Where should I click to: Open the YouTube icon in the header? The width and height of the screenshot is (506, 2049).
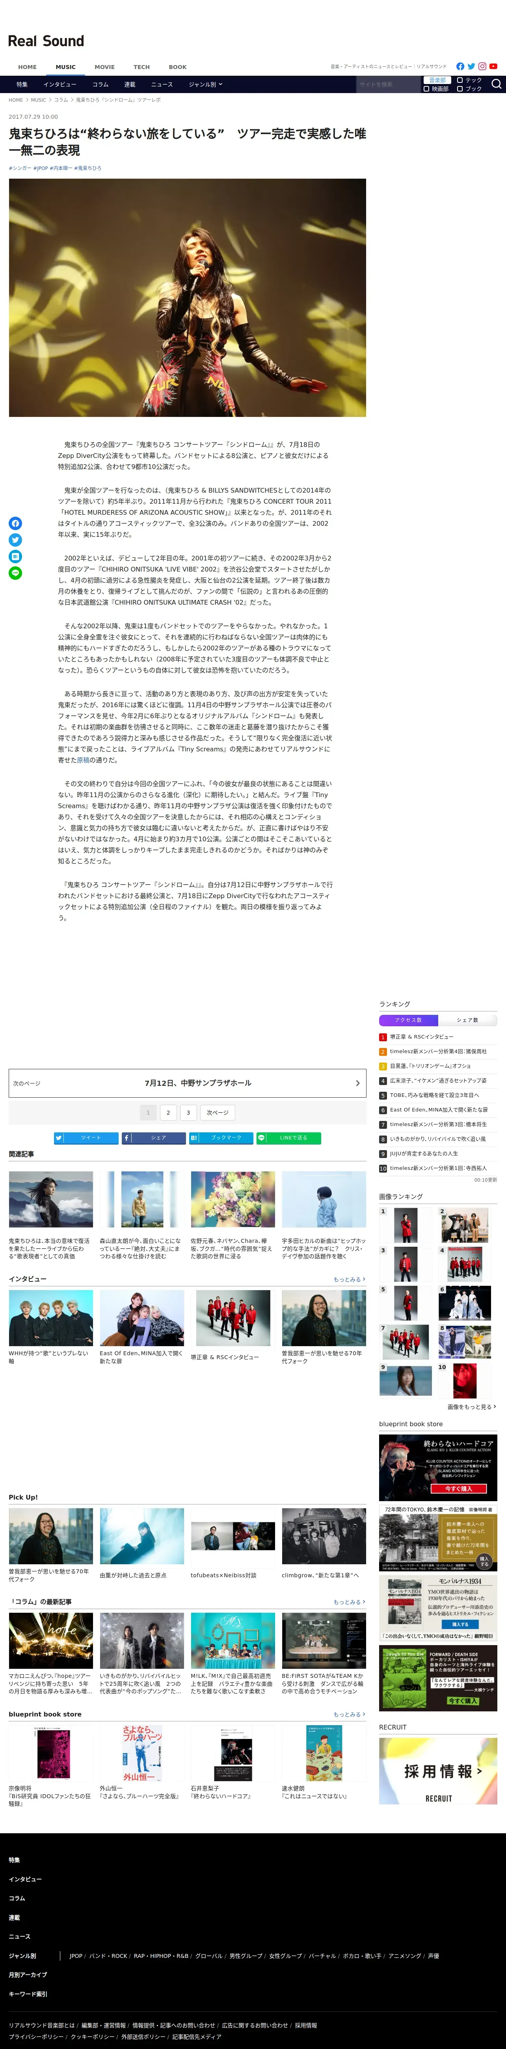point(493,67)
